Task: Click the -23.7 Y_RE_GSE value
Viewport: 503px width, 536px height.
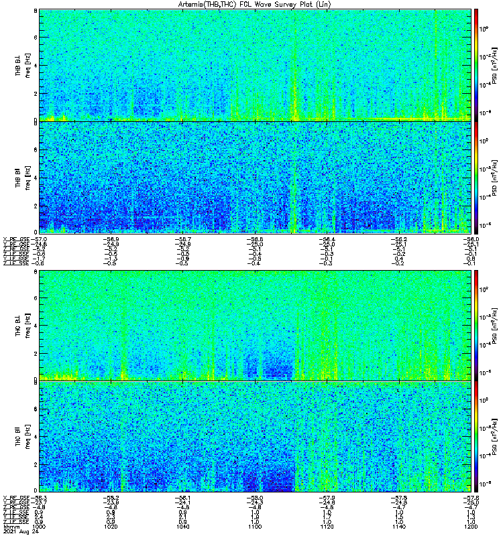Action: tap(39, 503)
